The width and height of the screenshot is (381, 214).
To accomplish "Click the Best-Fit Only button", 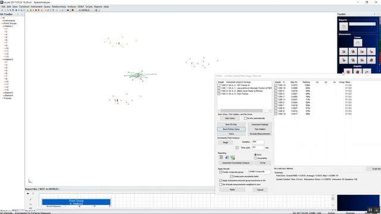I will 231,124.
